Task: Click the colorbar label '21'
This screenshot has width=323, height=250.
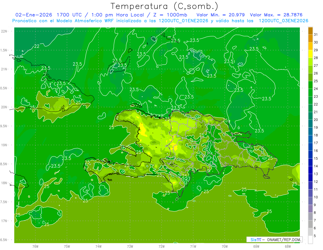Action: tap(316, 112)
